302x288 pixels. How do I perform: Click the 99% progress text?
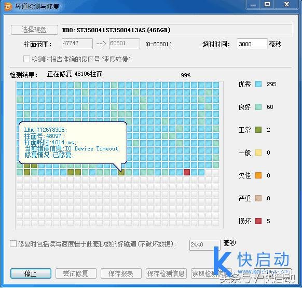pyautogui.click(x=186, y=75)
